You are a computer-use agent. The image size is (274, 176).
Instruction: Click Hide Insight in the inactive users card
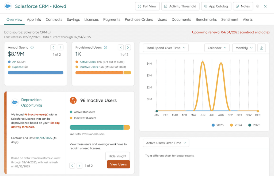117,156
